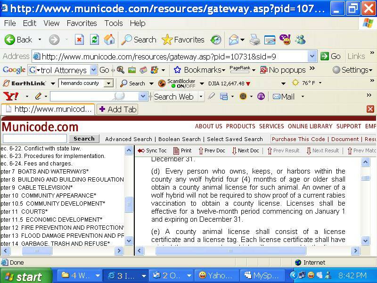Open Google toolbar Settings

point(352,70)
